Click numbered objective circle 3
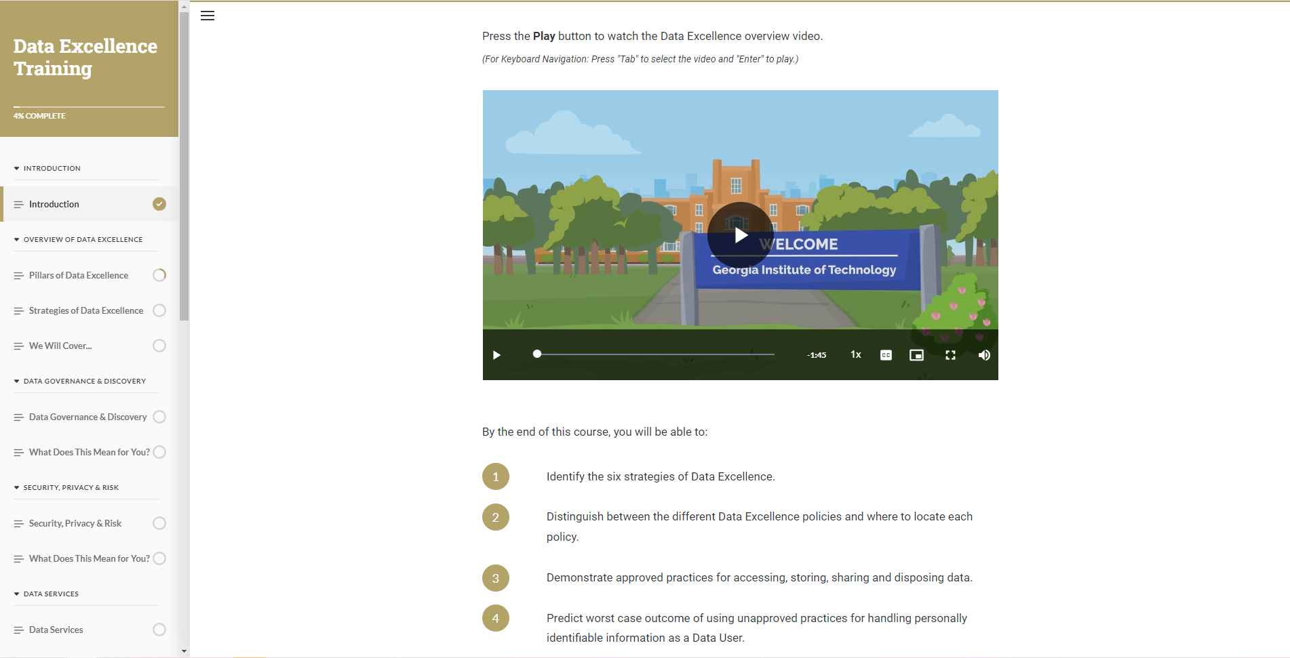Viewport: 1290px width, 658px height. (496, 578)
